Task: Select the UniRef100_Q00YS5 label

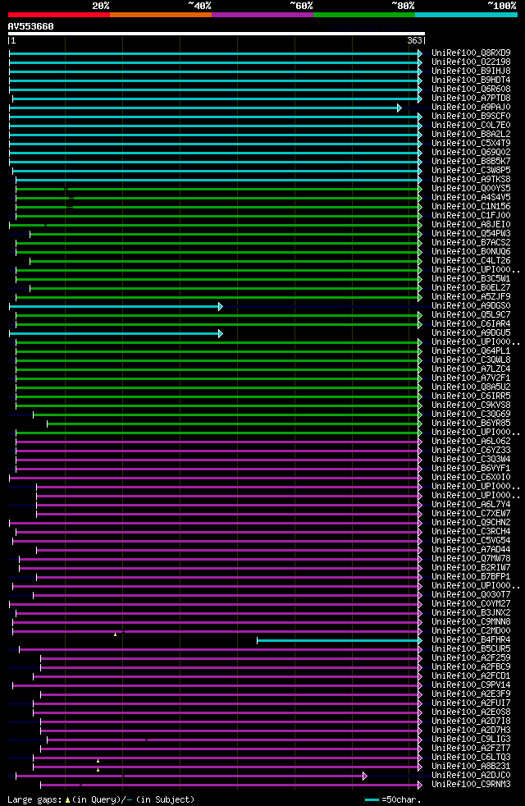Action: tap(471, 189)
